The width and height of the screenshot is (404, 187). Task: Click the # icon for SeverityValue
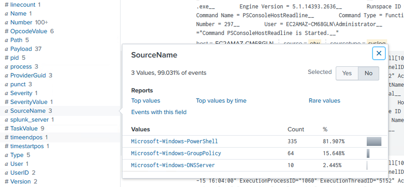(7, 102)
